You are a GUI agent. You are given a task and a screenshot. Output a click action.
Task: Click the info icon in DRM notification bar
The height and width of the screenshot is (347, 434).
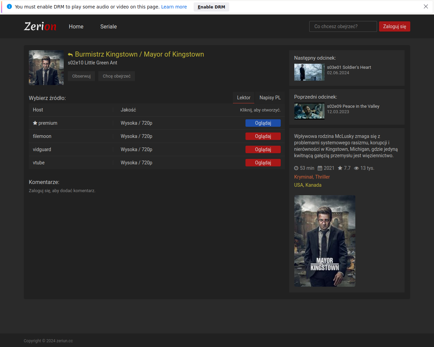[x=9, y=6]
